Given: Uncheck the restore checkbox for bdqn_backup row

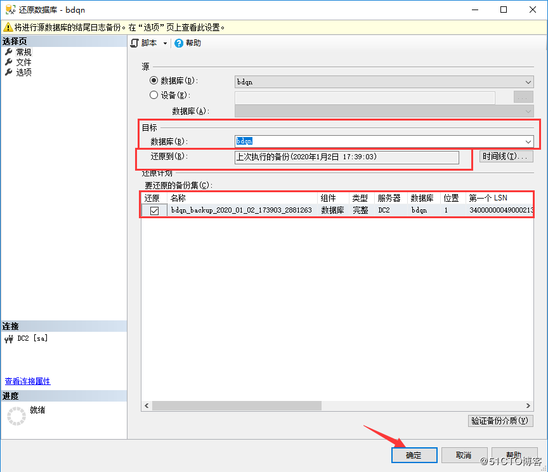Looking at the screenshot, I should coord(154,211).
